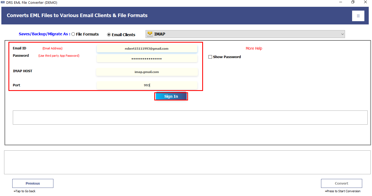Viewport: 372px width, 196px height.
Task: Click the header title 'Converts EML Files' banner text
Action: click(77, 15)
